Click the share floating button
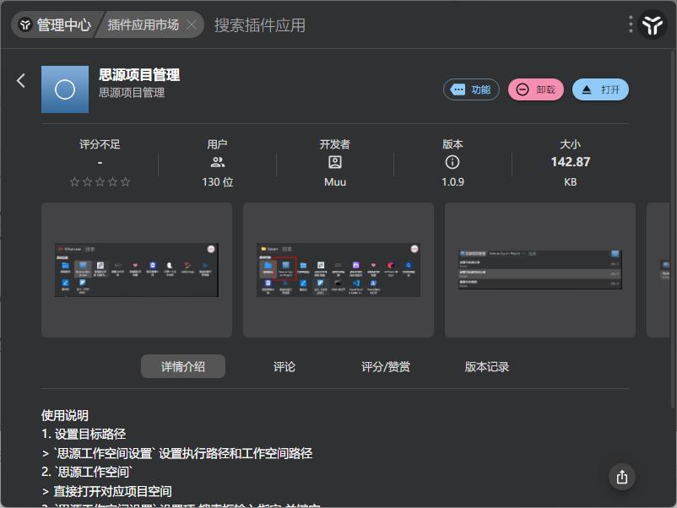Image resolution: width=677 pixels, height=508 pixels. (622, 477)
